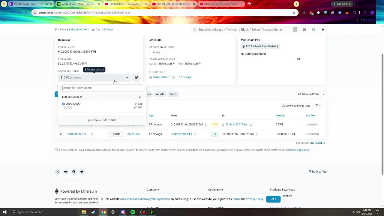Open the Windows Start menu

4,212
